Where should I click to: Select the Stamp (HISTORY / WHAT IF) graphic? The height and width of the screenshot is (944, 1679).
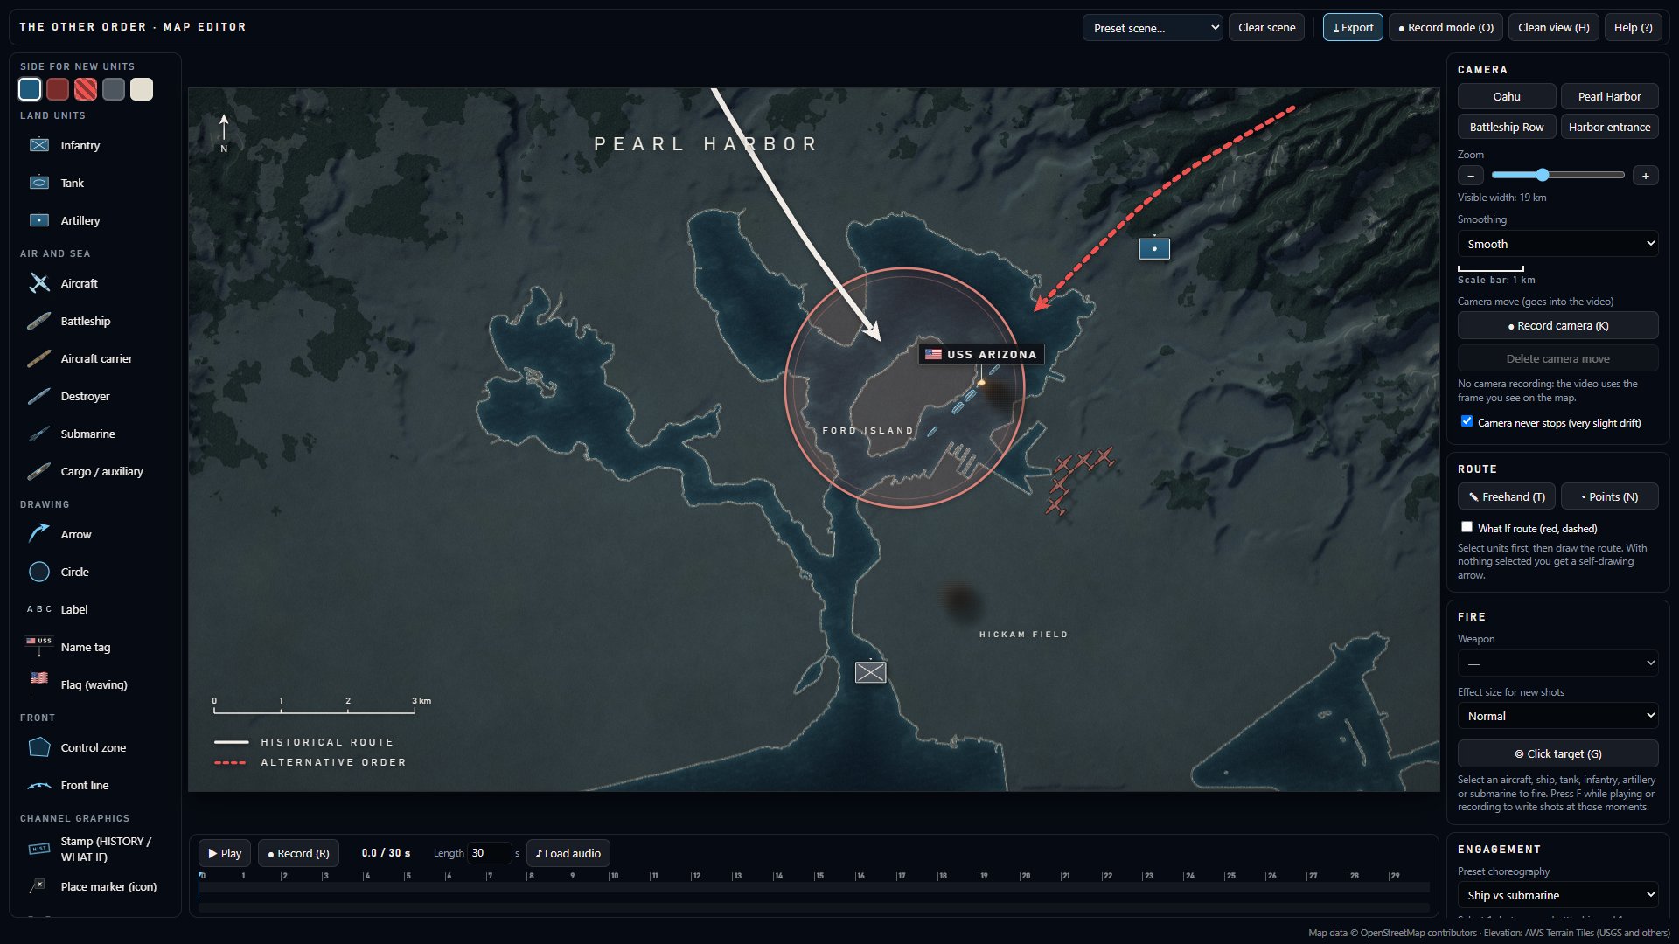click(95, 849)
